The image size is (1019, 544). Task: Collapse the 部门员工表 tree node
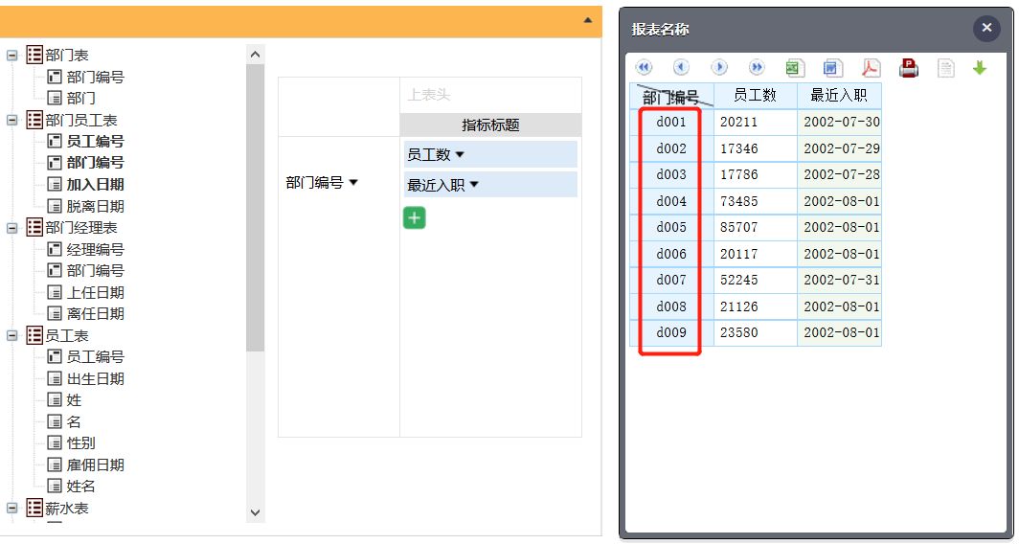(12, 121)
